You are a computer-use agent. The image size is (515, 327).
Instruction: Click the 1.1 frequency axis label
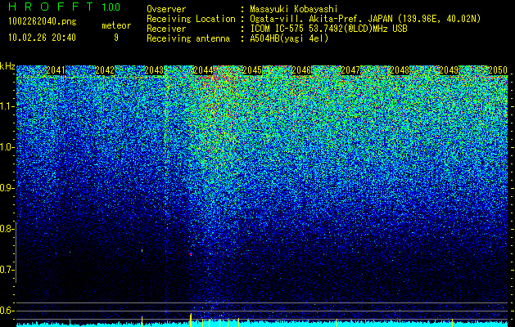(x=7, y=106)
